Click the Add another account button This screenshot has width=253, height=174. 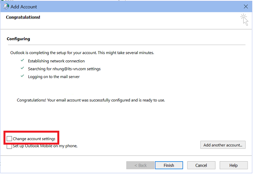click(x=223, y=145)
